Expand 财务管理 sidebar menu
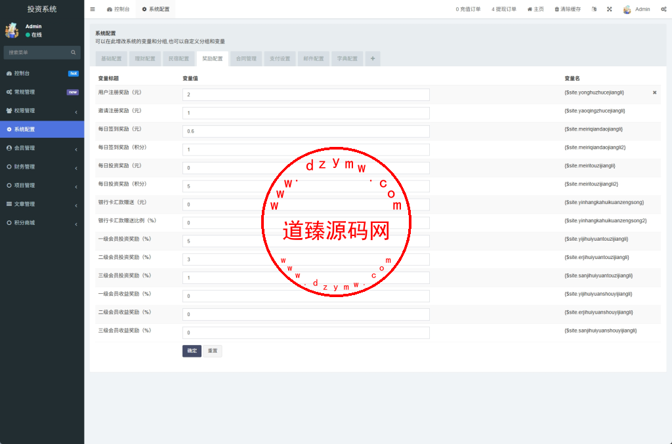Image resolution: width=672 pixels, height=444 pixels. click(x=42, y=167)
